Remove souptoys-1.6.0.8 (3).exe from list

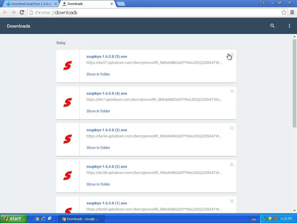pyautogui.click(x=232, y=128)
